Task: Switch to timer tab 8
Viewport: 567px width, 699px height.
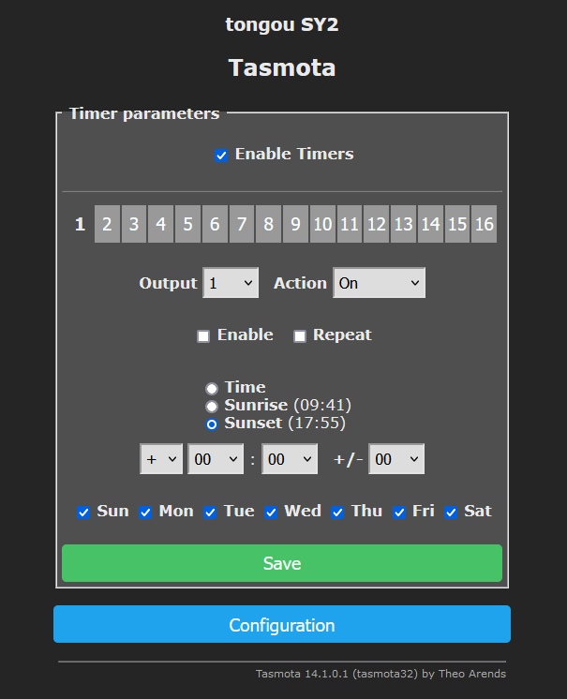Action: pos(268,224)
